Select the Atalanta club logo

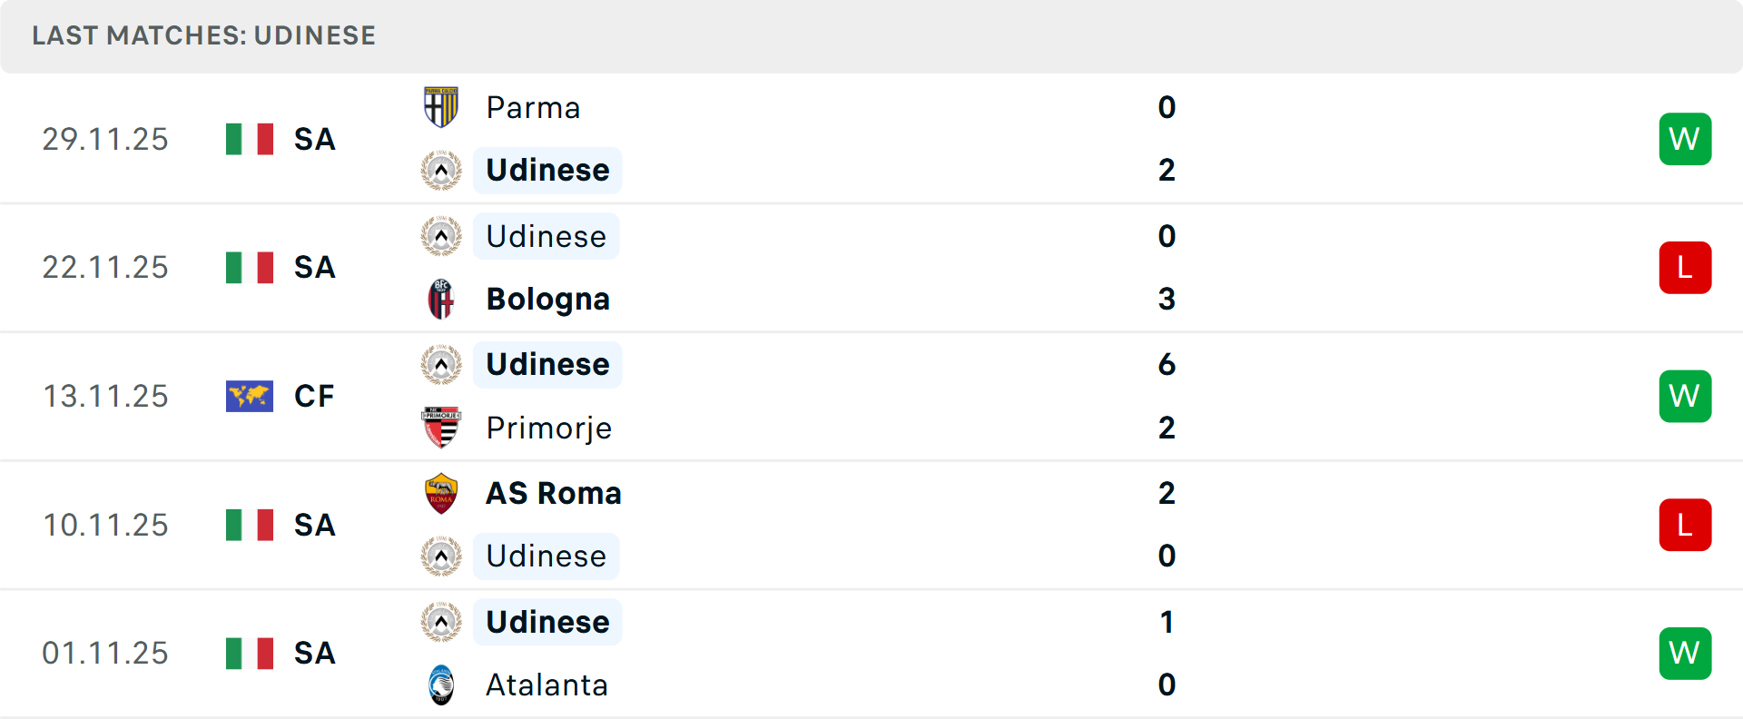click(440, 685)
